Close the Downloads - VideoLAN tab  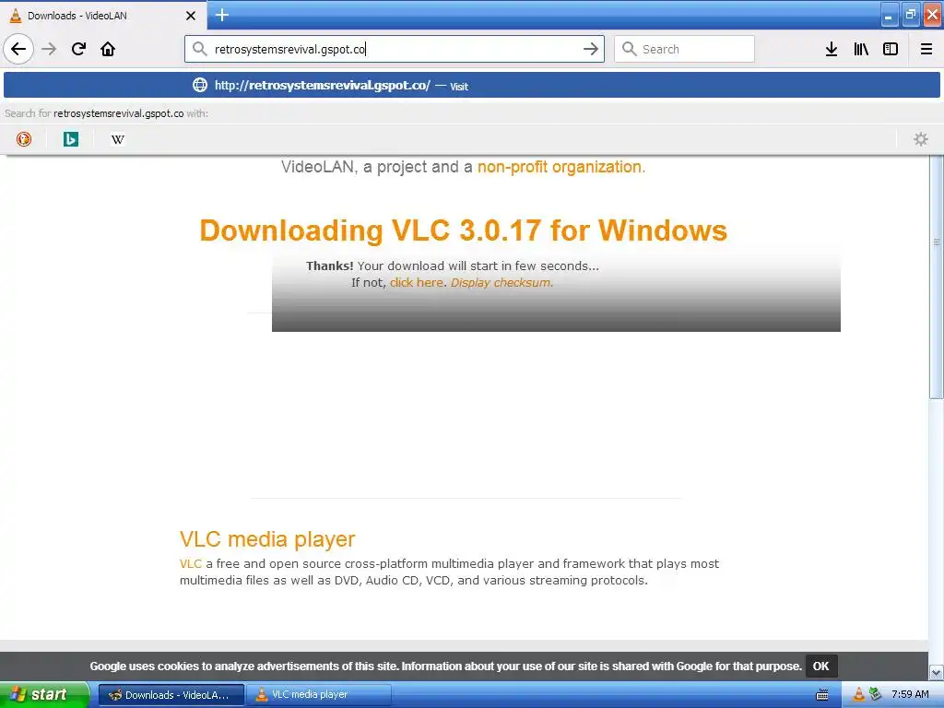click(190, 16)
